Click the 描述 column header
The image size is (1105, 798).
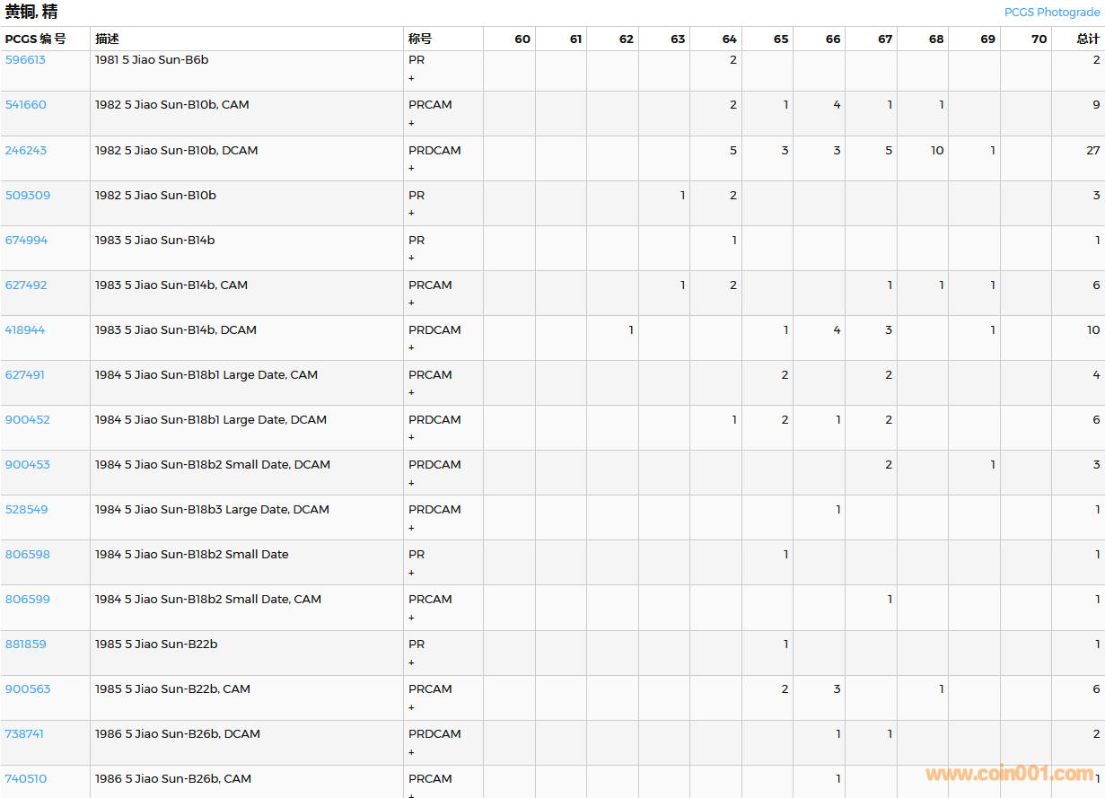pos(108,39)
